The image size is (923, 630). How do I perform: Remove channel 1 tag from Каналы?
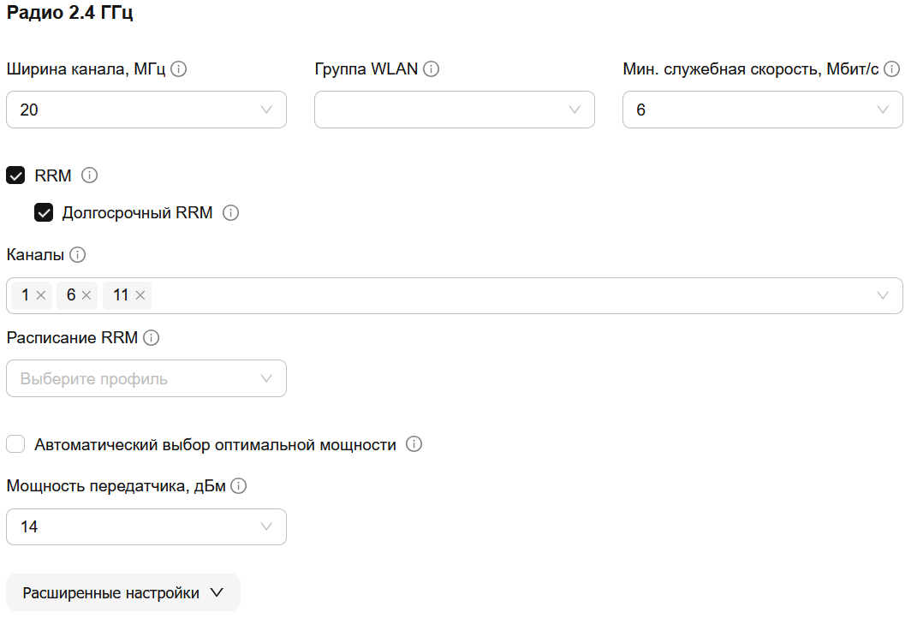point(40,295)
